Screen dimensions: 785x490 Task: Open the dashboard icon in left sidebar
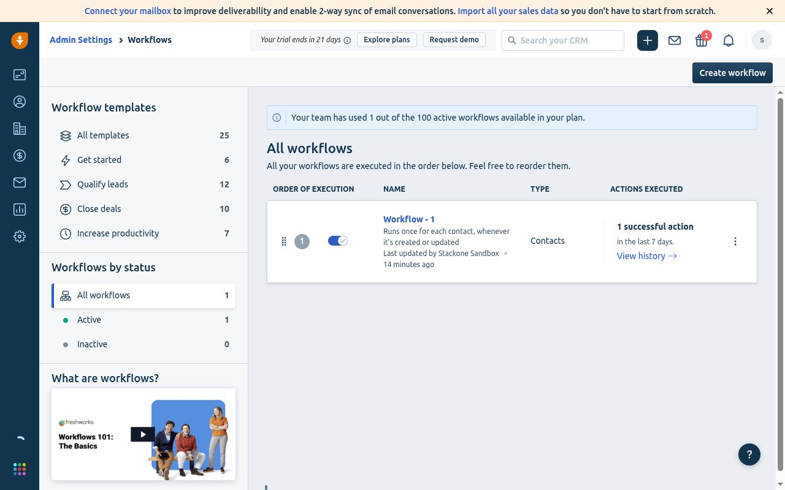(20, 75)
